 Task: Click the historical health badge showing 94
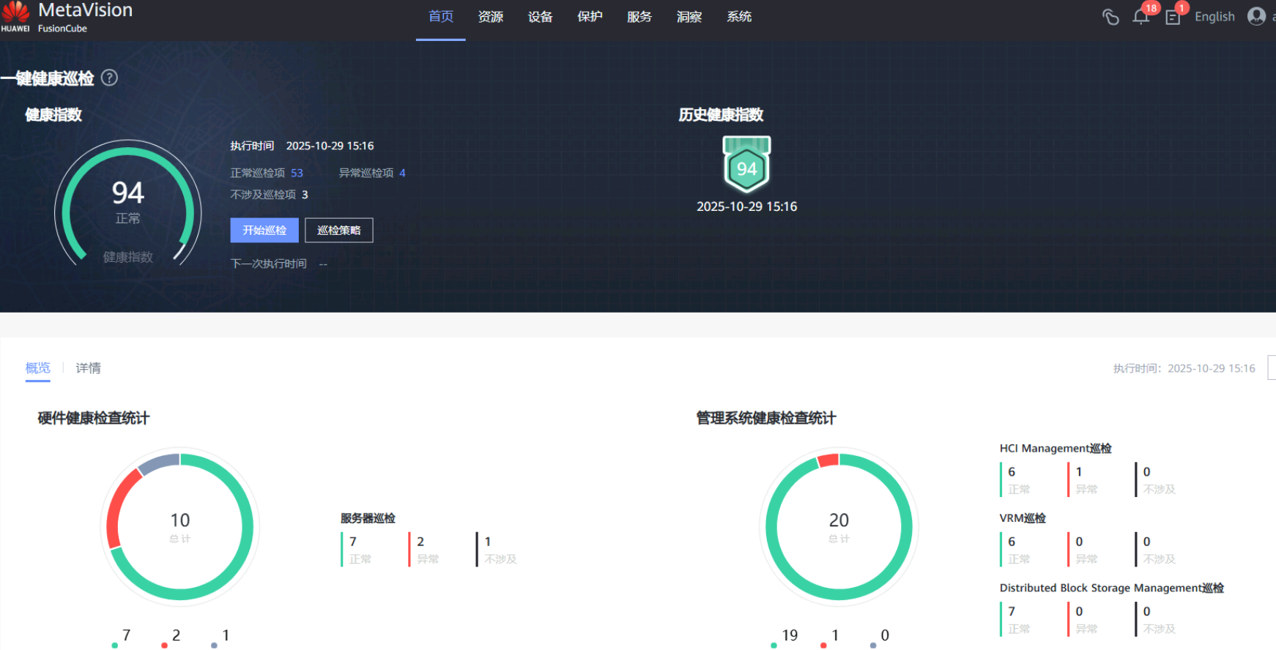tap(746, 165)
